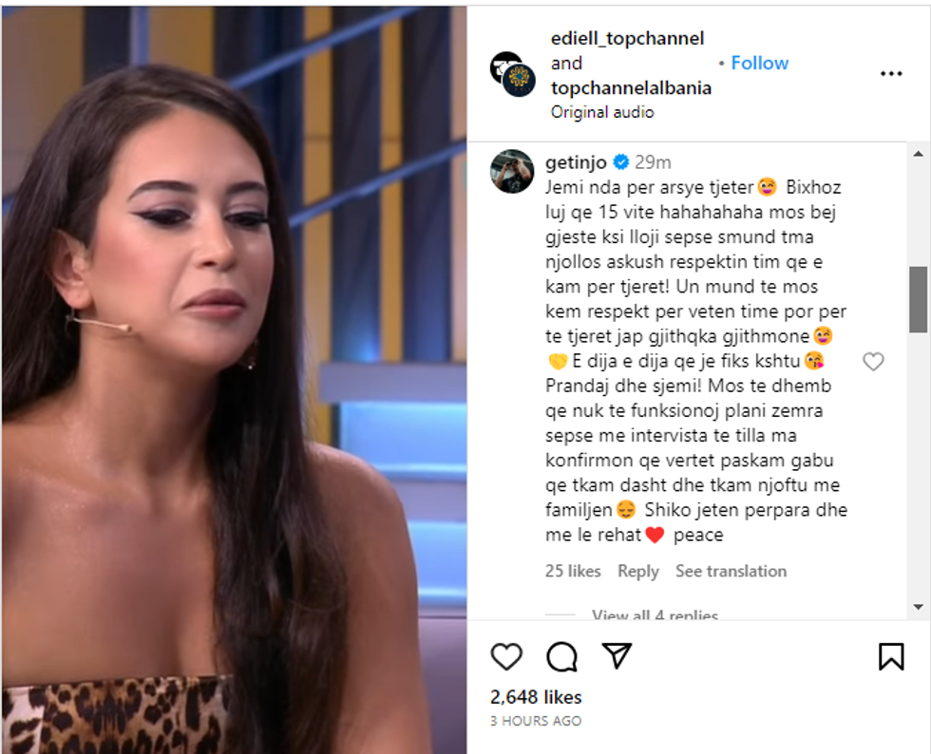View the 2,648 likes list
This screenshot has width=931, height=754.
[536, 697]
